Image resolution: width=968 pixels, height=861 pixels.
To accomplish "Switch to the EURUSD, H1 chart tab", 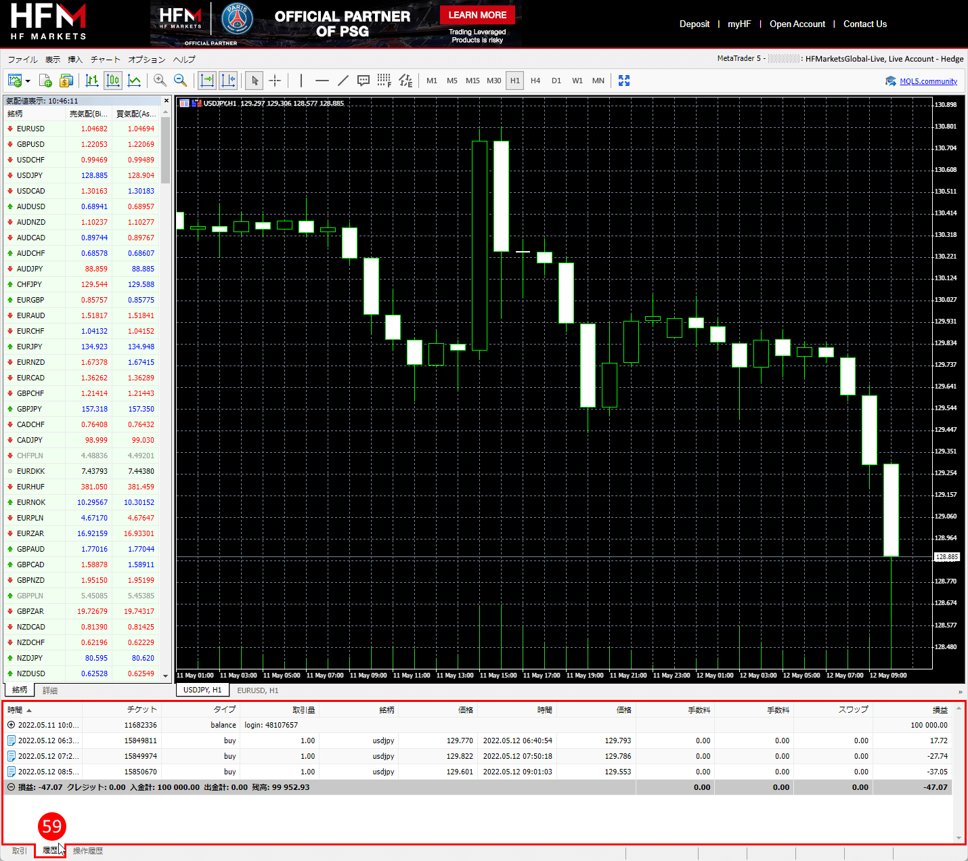I will (257, 690).
